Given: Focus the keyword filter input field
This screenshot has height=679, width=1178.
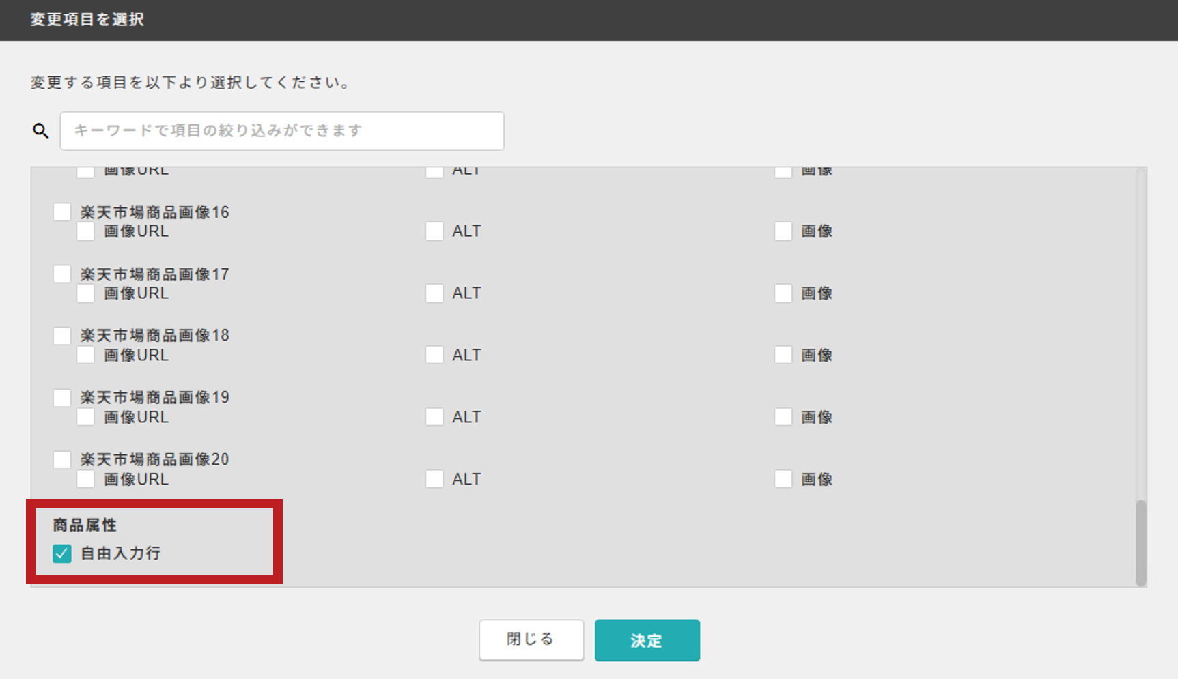Looking at the screenshot, I should (x=282, y=131).
